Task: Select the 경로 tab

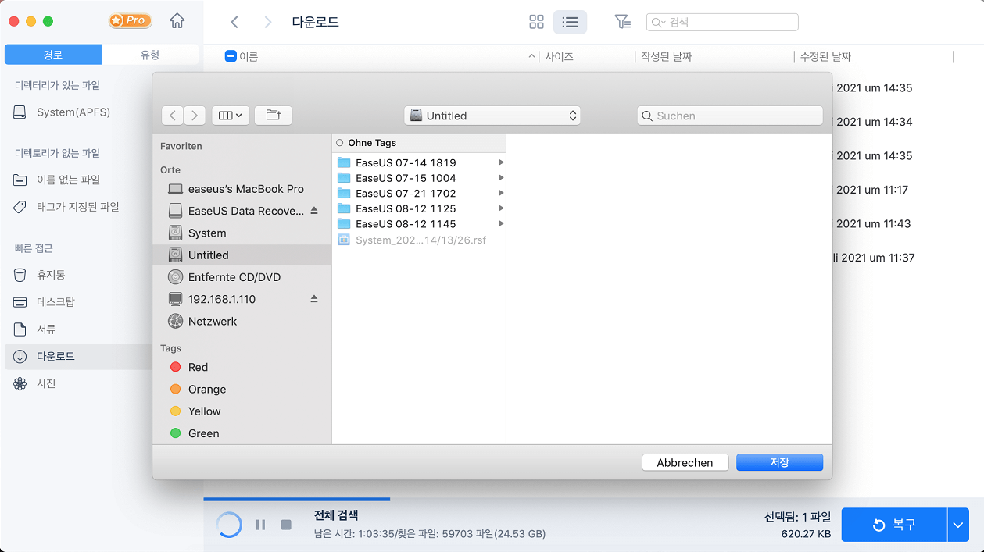Action: pos(53,55)
